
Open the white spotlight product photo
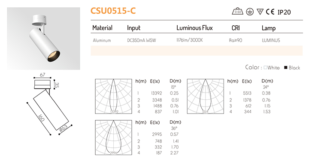click(x=43, y=39)
